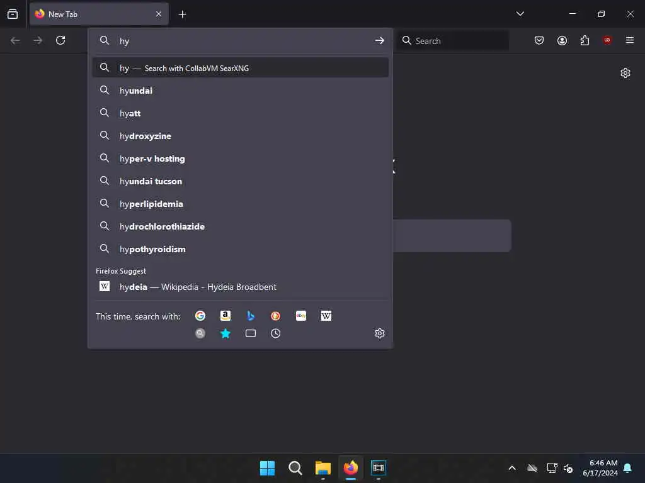Search this time with Wikipedia icon
The width and height of the screenshot is (645, 483).
click(326, 316)
